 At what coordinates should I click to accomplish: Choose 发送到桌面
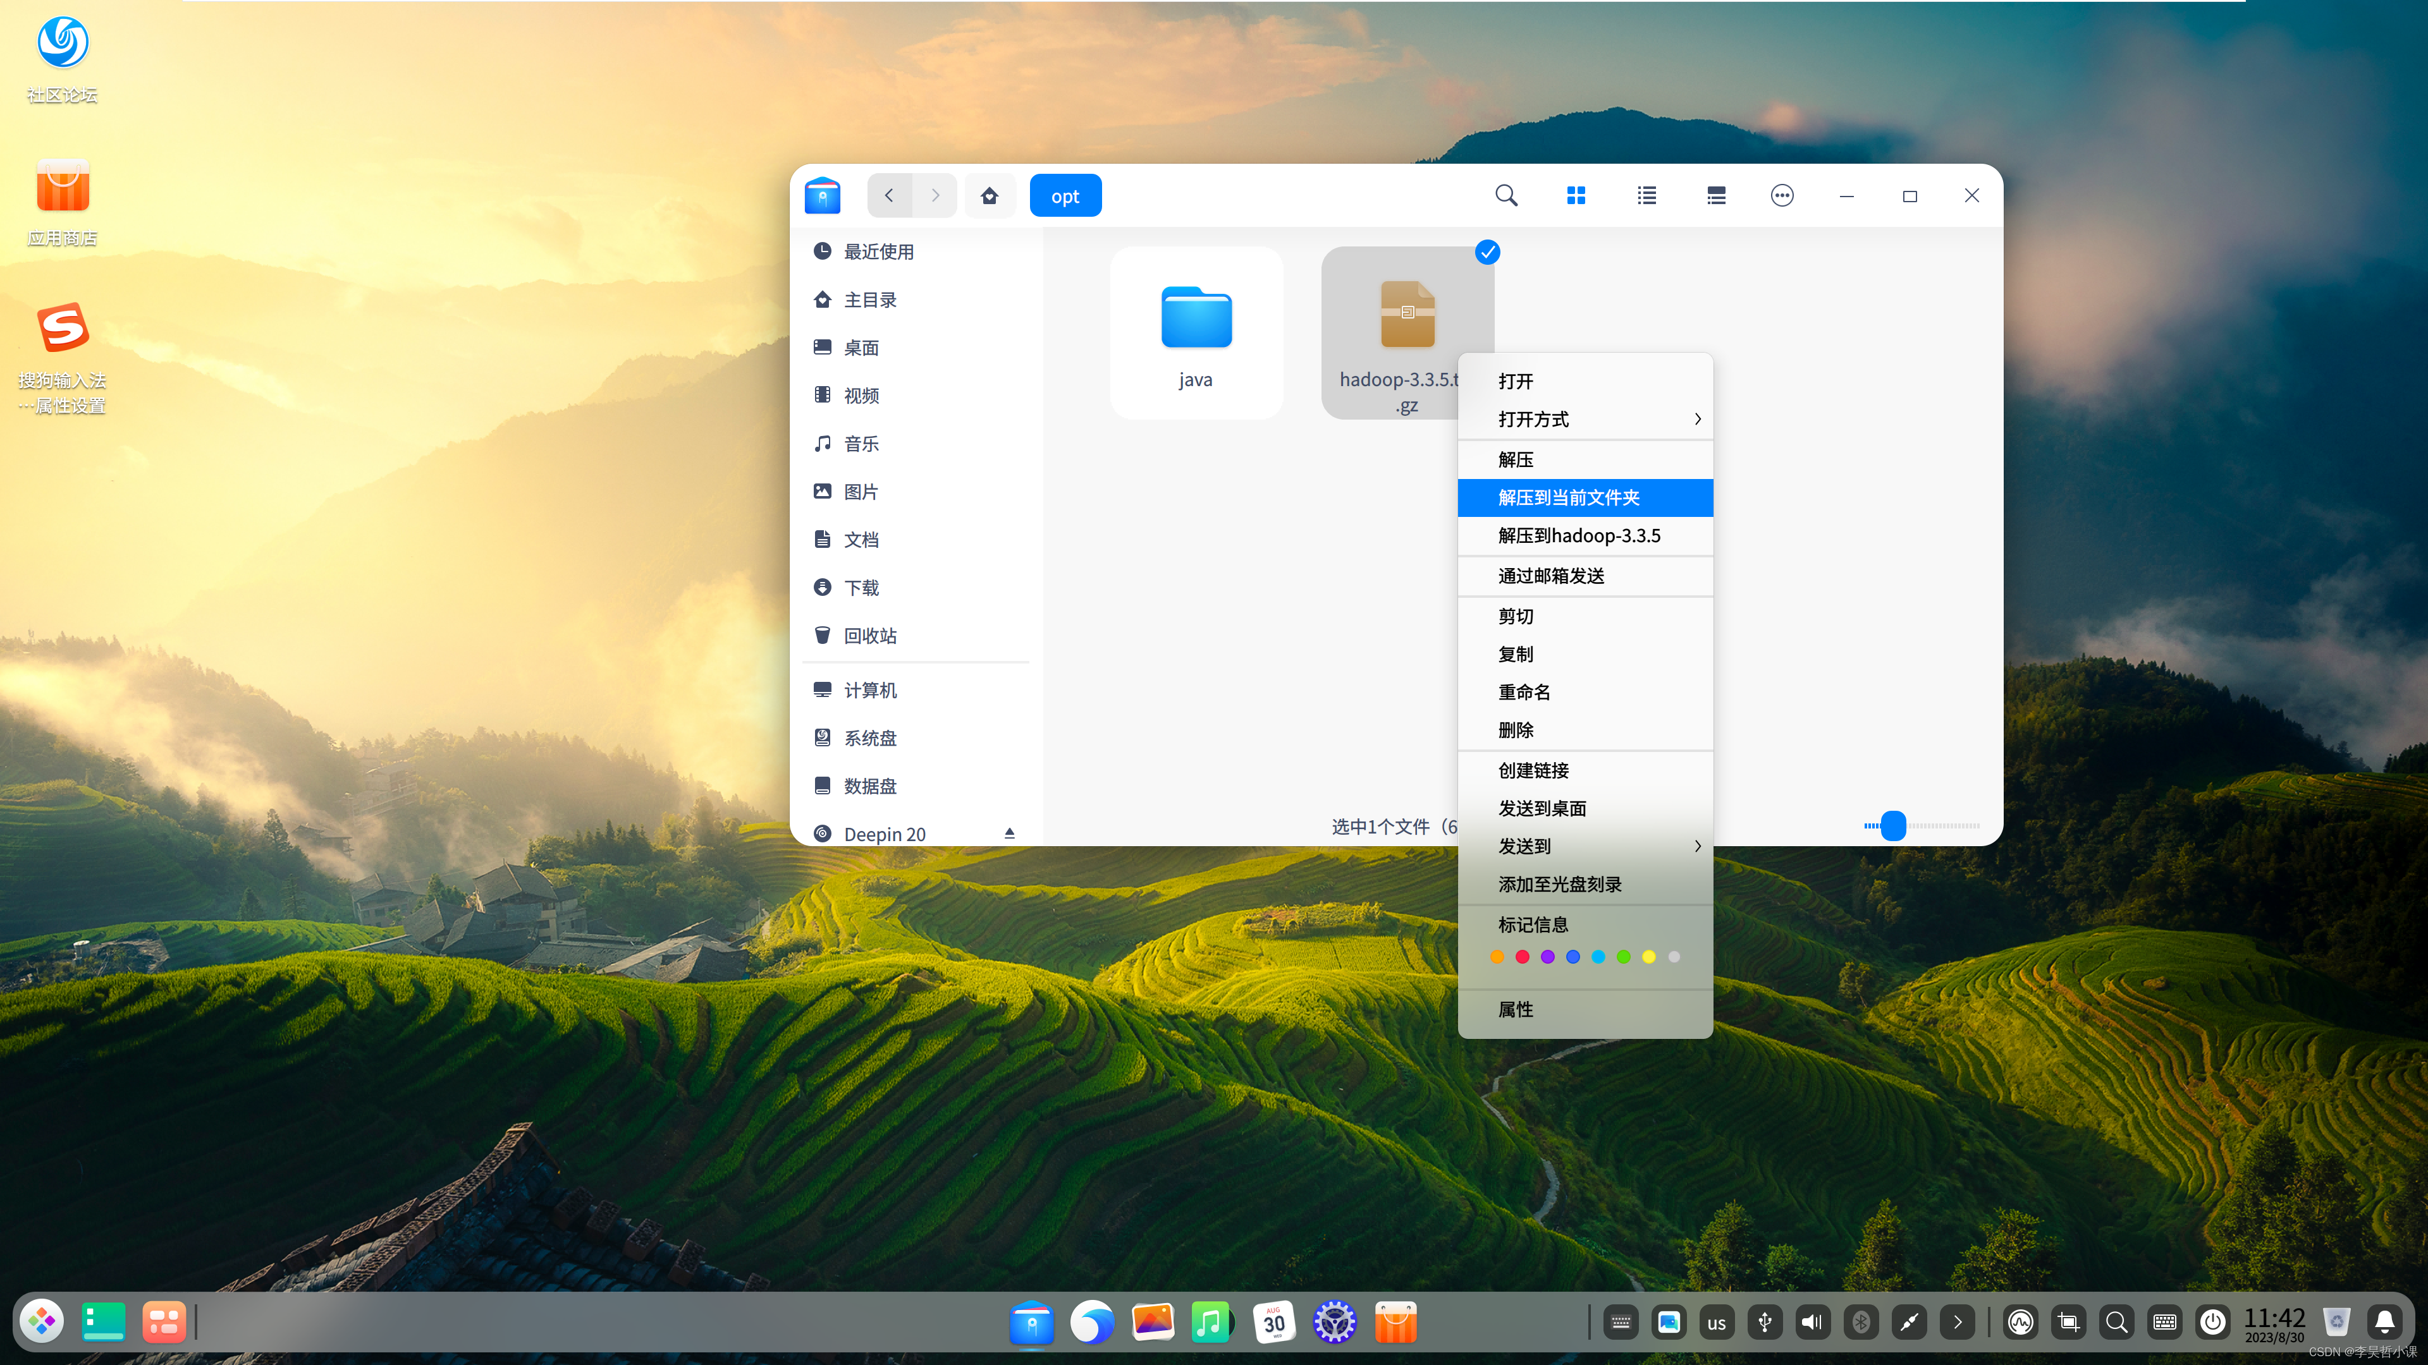[x=1585, y=808]
